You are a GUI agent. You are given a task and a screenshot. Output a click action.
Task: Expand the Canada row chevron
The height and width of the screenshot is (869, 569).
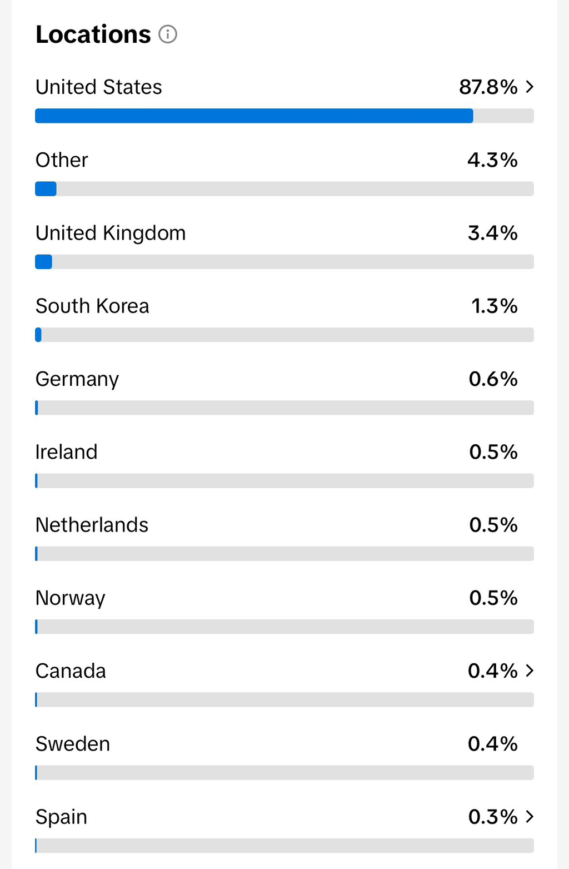point(530,671)
